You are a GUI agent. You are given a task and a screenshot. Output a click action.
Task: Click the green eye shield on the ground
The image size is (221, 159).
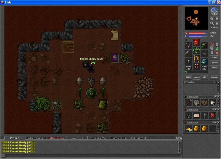pos(91,93)
